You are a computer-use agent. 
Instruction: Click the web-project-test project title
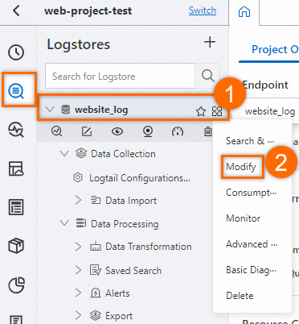click(x=88, y=11)
